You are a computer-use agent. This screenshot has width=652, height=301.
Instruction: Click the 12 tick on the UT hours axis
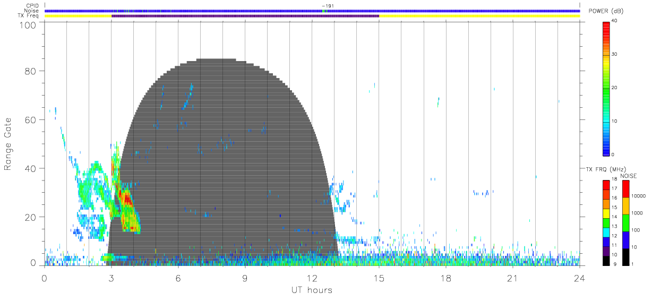pos(312,278)
